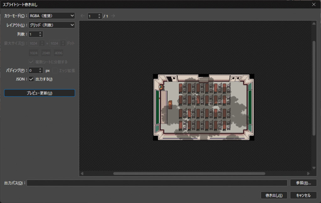321x203 pixels.
Task: Click the 出力パス text field
Action: click(x=157, y=183)
